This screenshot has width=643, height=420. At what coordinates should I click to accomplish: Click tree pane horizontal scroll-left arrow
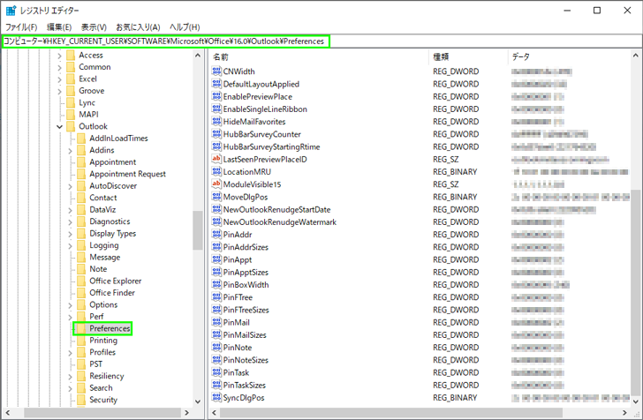[7, 413]
